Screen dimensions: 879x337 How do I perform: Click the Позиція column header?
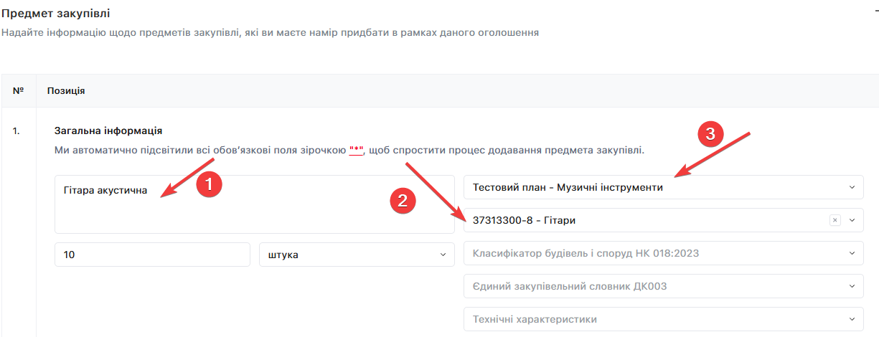pyautogui.click(x=66, y=91)
